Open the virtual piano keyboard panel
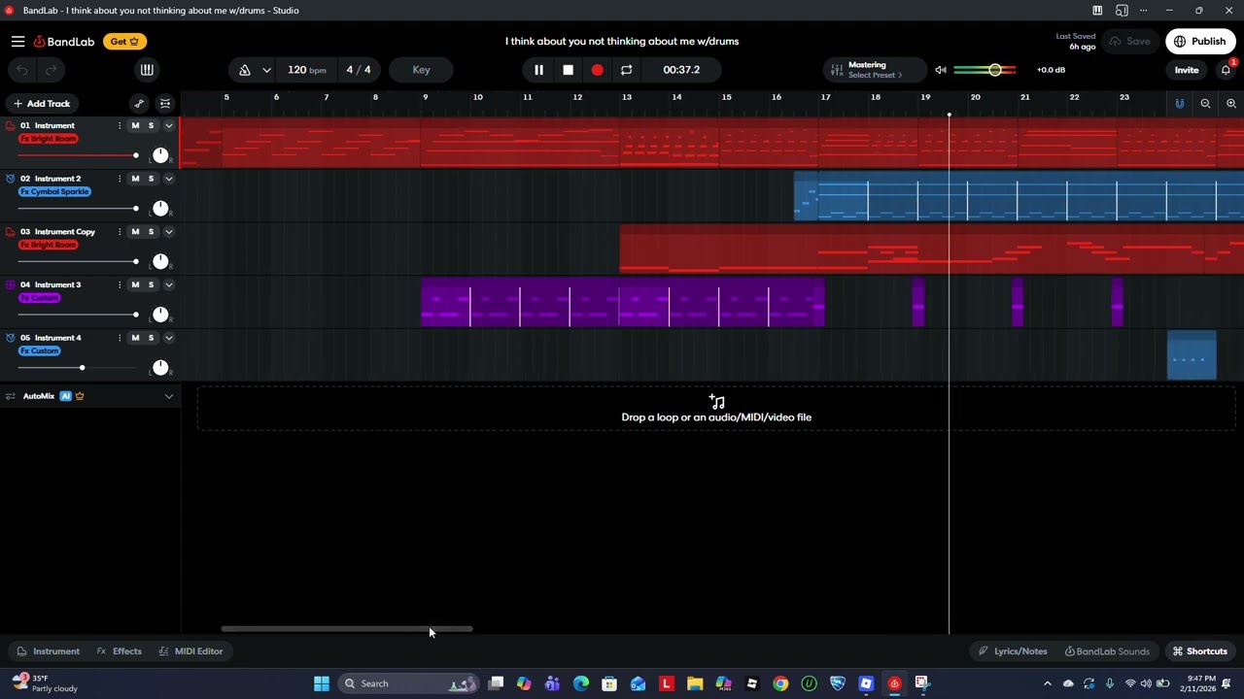 147,70
